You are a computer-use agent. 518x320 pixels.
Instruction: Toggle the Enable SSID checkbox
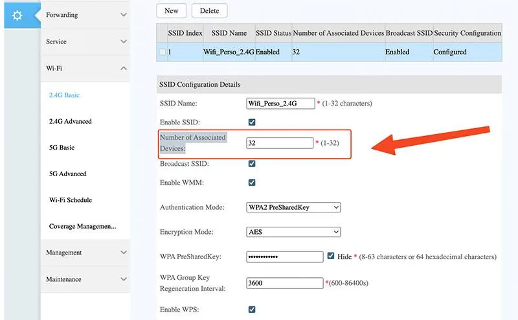(x=252, y=122)
